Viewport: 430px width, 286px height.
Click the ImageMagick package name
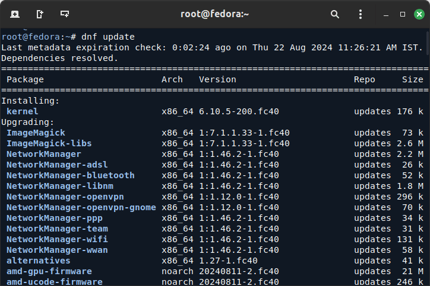pos(36,133)
